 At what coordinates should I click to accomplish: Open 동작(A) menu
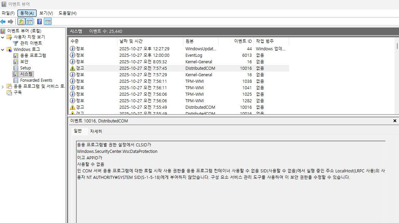[27, 13]
